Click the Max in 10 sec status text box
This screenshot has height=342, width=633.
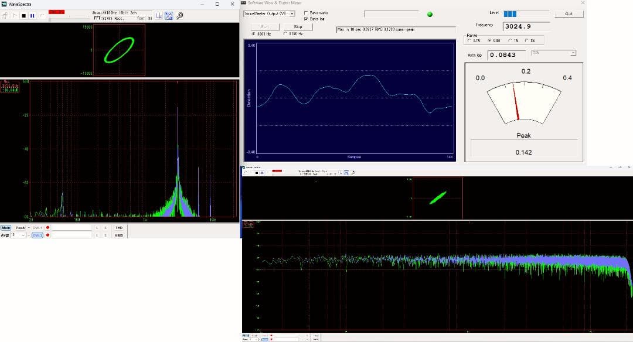coord(396,29)
